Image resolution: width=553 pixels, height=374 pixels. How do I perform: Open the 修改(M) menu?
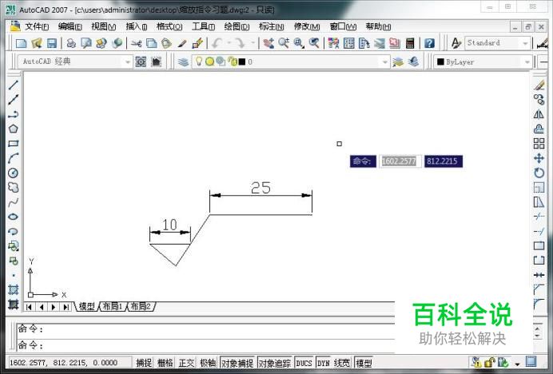tap(307, 26)
